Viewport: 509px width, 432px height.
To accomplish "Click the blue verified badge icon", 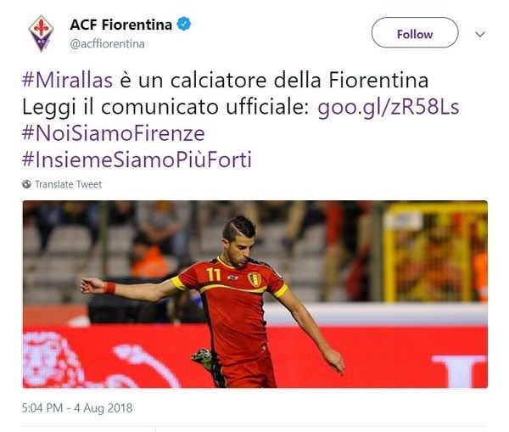I will tap(184, 24).
